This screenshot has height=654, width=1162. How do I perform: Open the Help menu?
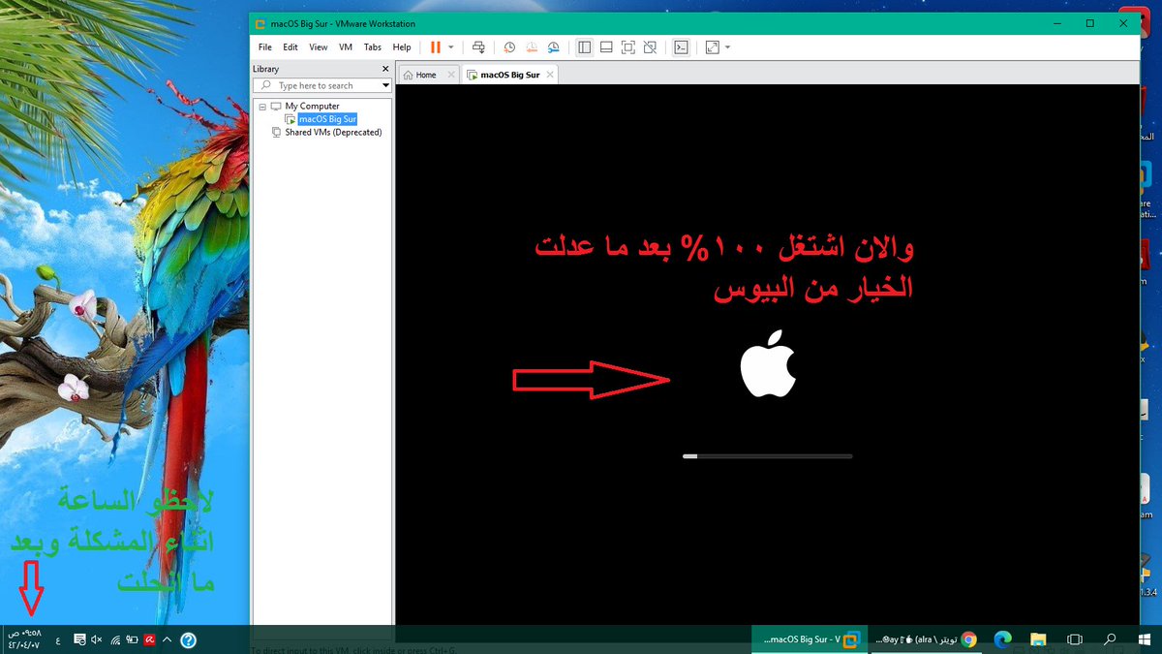402,47
